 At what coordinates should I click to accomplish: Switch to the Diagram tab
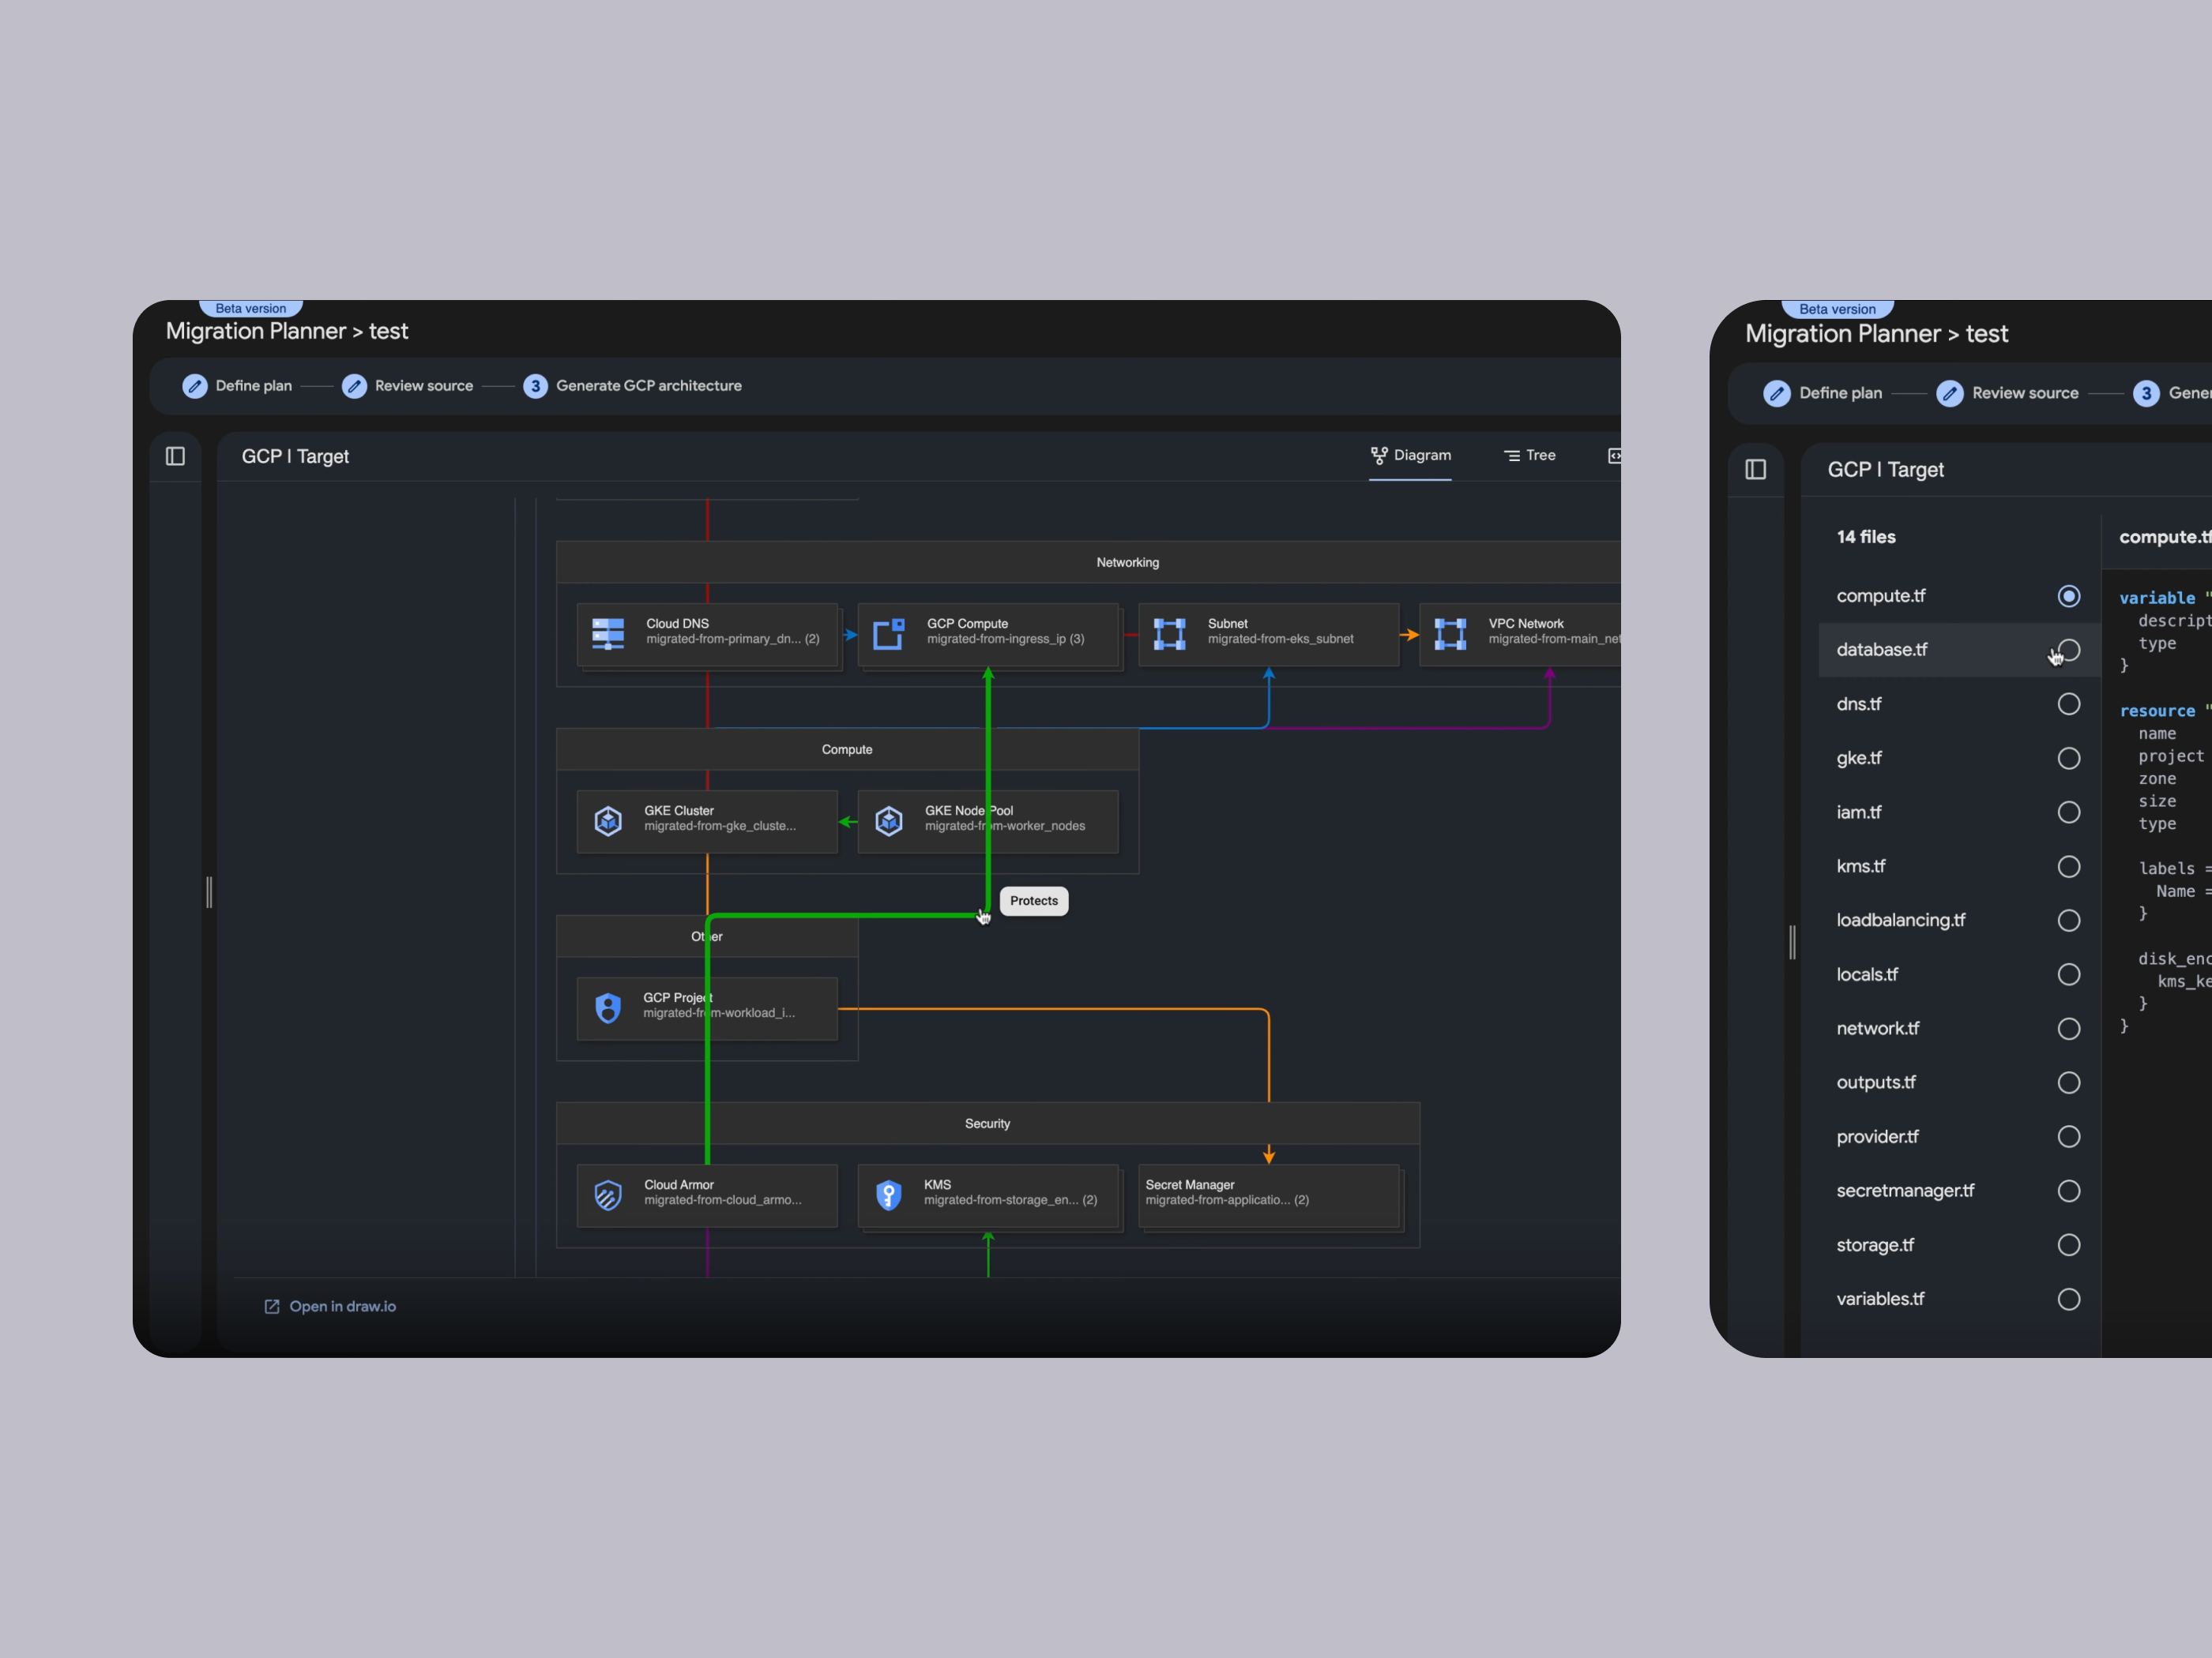1410,456
